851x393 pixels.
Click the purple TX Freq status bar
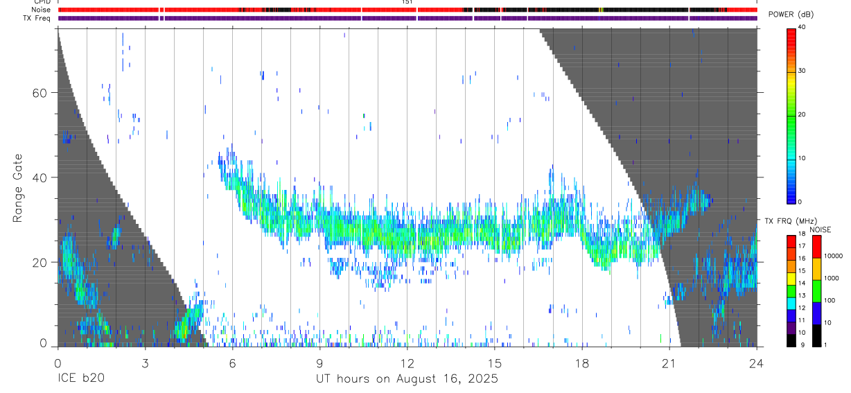click(x=407, y=18)
